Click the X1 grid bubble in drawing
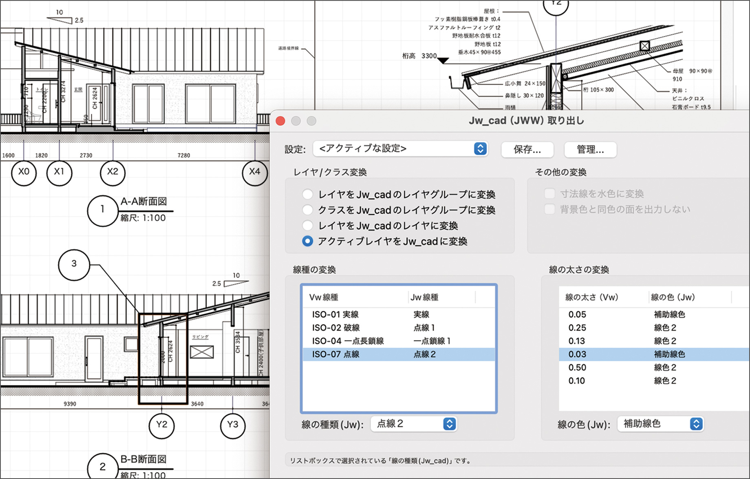This screenshot has height=479, width=750. [x=60, y=173]
